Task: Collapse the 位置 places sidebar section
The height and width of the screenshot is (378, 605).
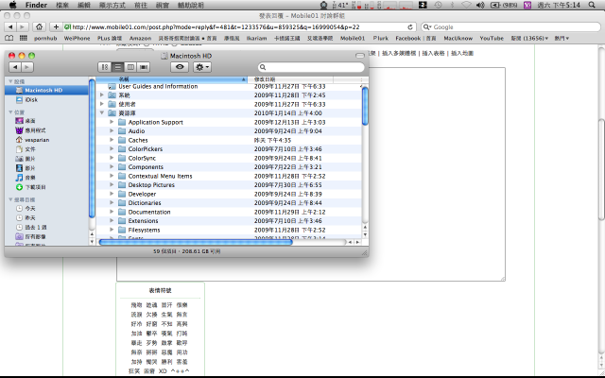Action: coord(10,112)
